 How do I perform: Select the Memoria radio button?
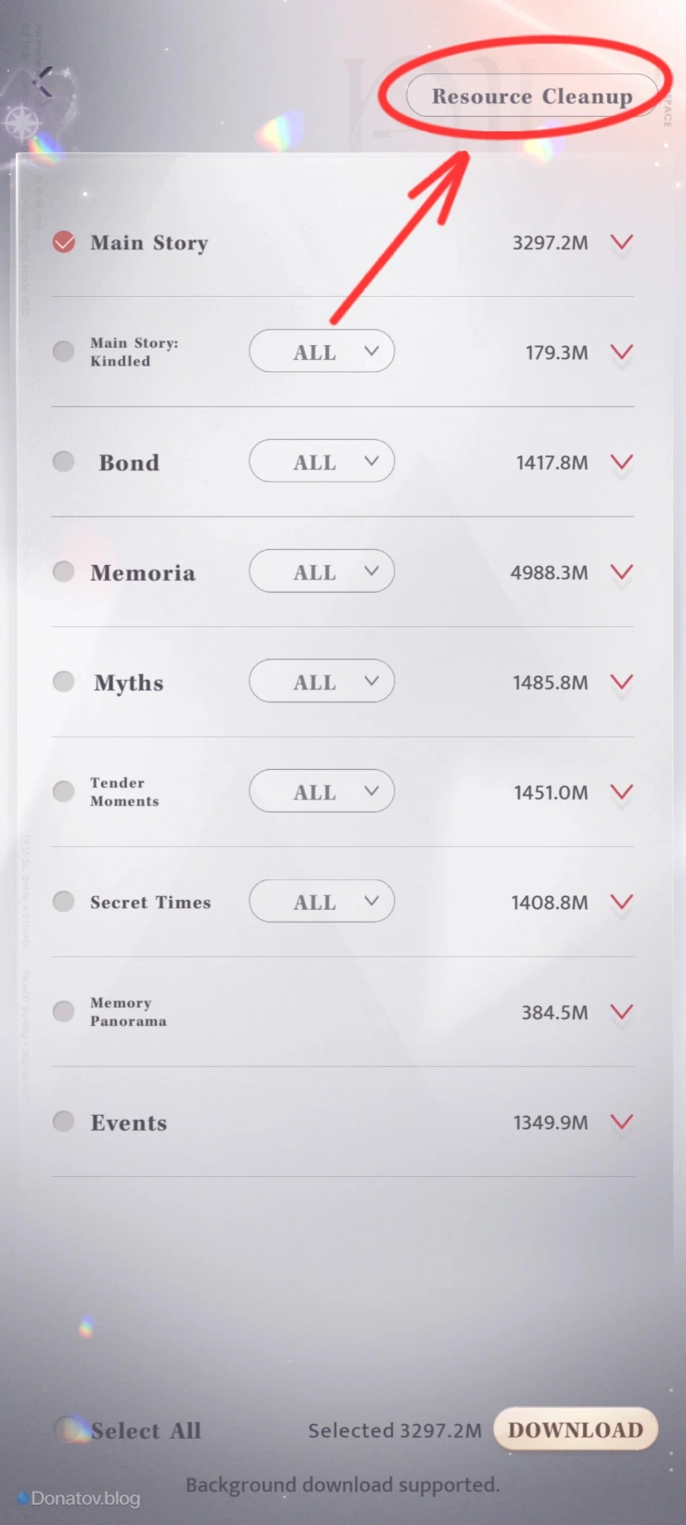pos(64,571)
